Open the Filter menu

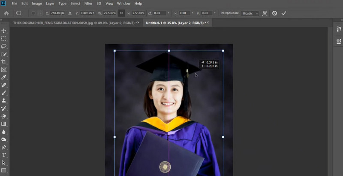pyautogui.click(x=88, y=3)
